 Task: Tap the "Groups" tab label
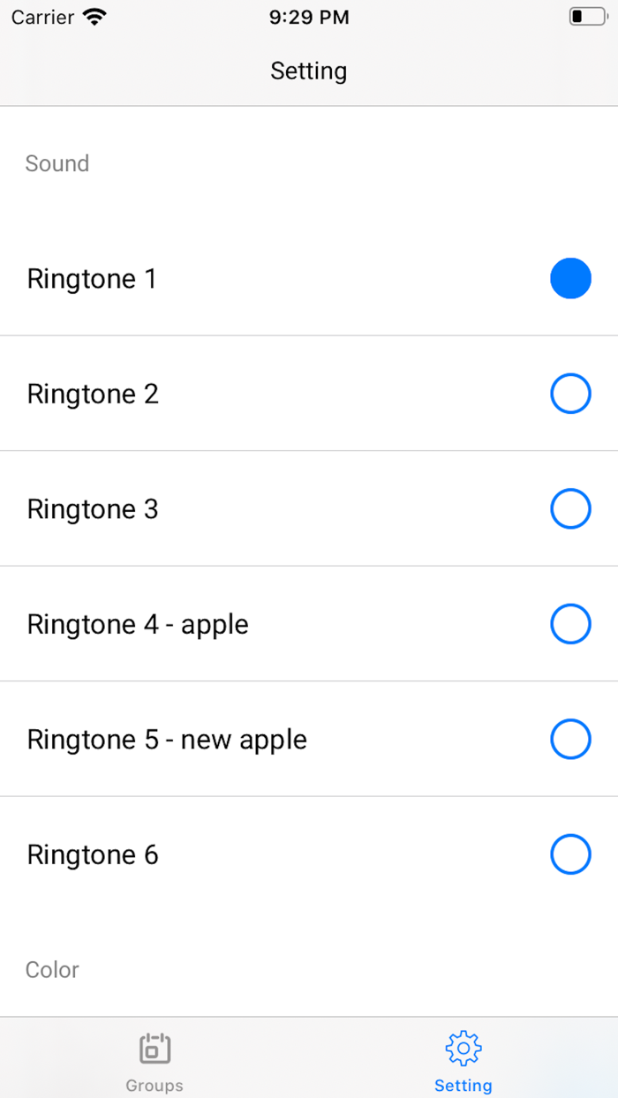coord(154,1086)
